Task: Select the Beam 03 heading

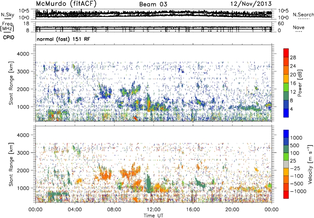Action: click(x=153, y=4)
